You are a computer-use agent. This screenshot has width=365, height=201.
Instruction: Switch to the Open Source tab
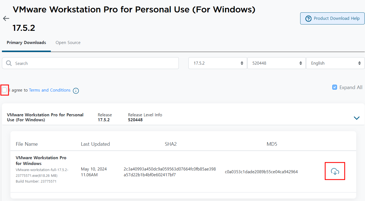point(68,43)
